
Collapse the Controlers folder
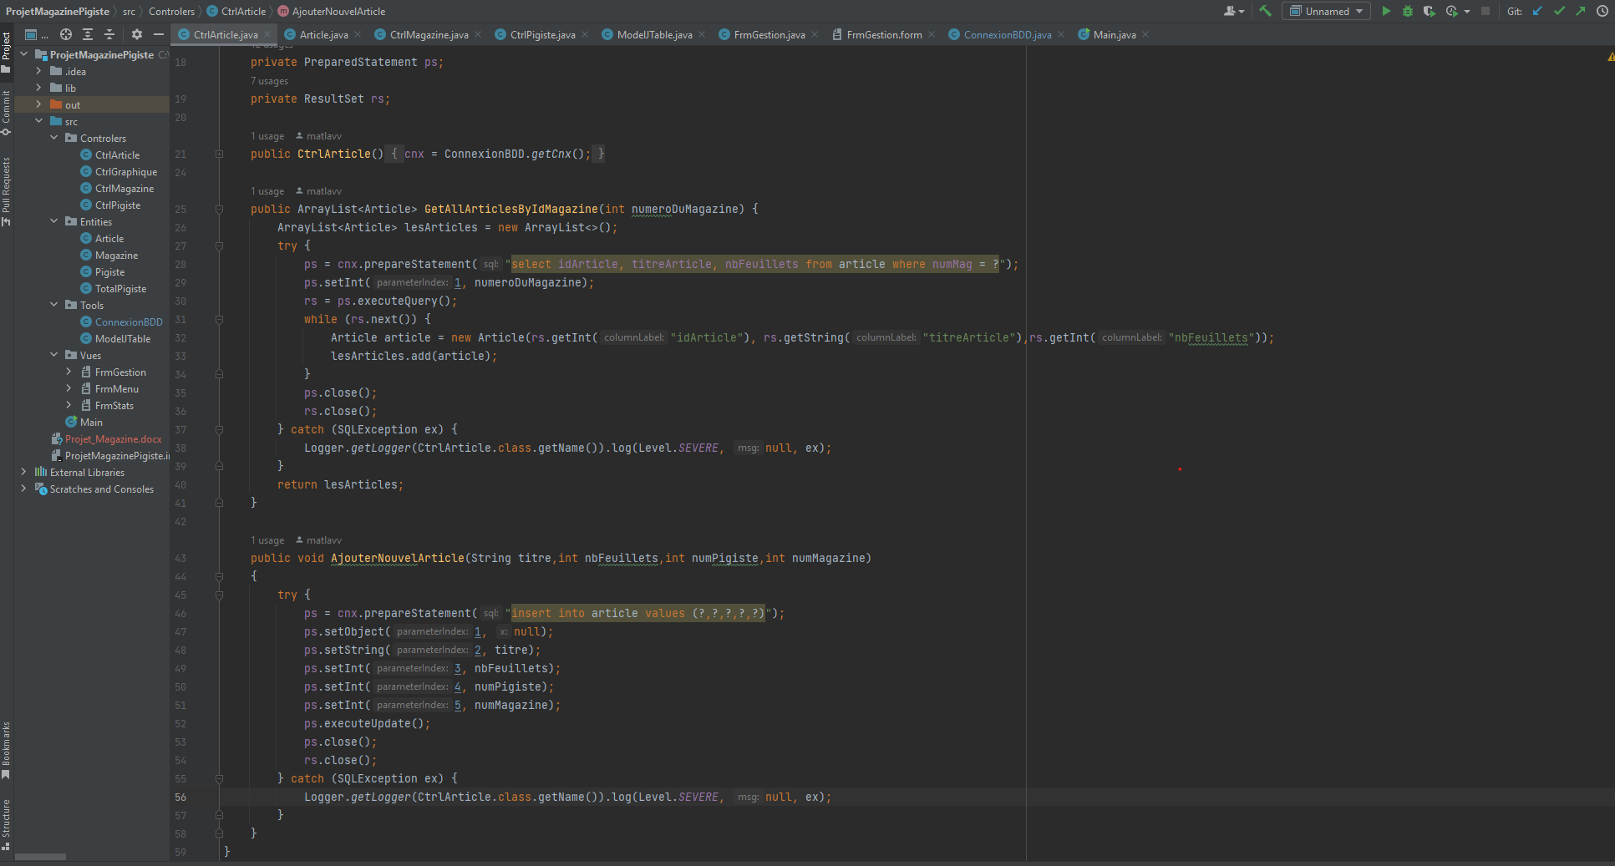pyautogui.click(x=53, y=139)
